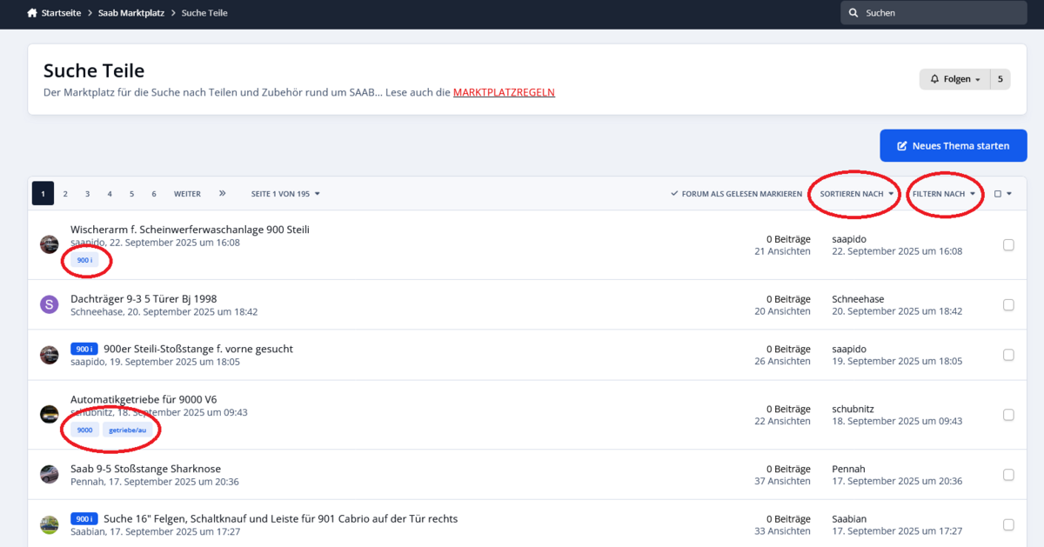The width and height of the screenshot is (1044, 547).
Task: Open Saabian's avatar on the Felgen thread
Action: pyautogui.click(x=50, y=524)
